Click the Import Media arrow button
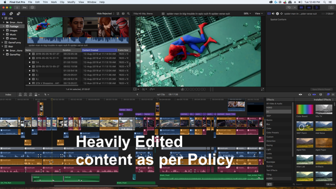The width and height of the screenshot is (336, 189). click(17, 7)
